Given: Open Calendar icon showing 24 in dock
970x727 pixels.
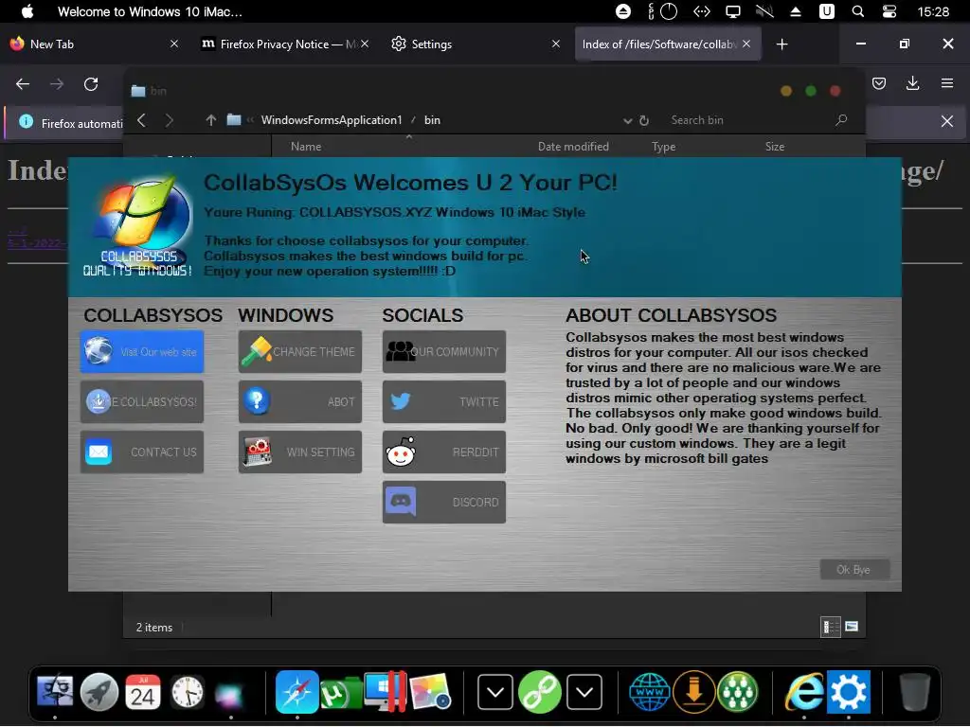Looking at the screenshot, I should (143, 692).
